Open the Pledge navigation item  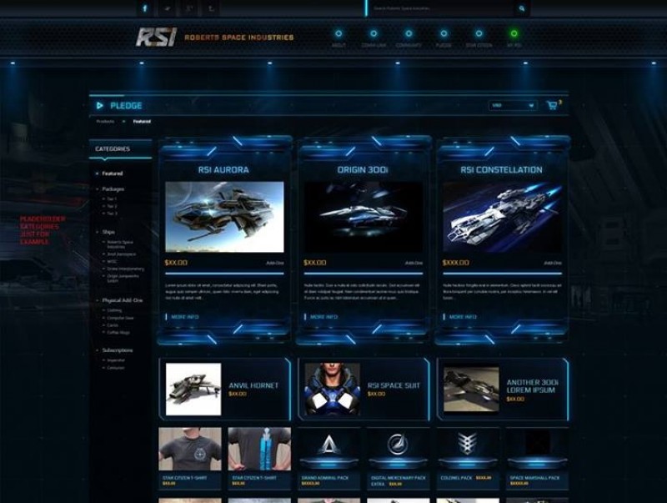click(x=444, y=38)
